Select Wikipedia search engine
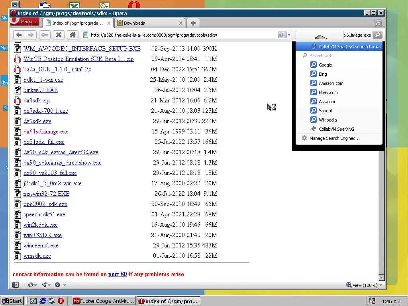 [x=339, y=120]
